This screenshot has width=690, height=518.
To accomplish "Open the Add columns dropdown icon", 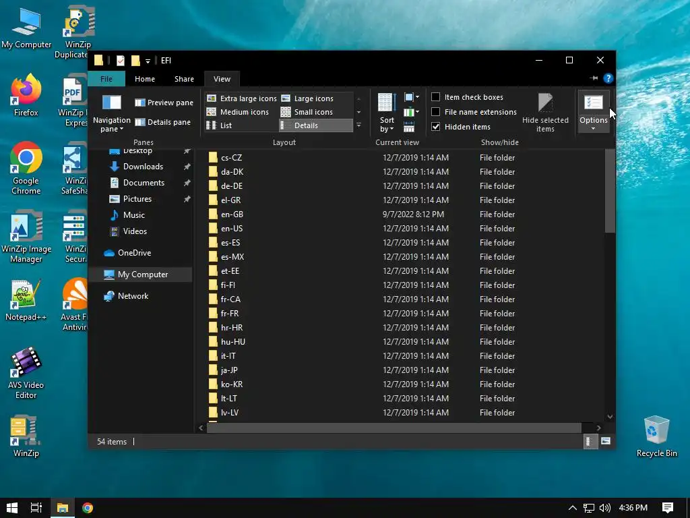I will click(412, 112).
